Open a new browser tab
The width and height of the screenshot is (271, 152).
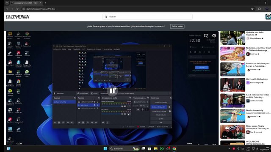(45, 3)
